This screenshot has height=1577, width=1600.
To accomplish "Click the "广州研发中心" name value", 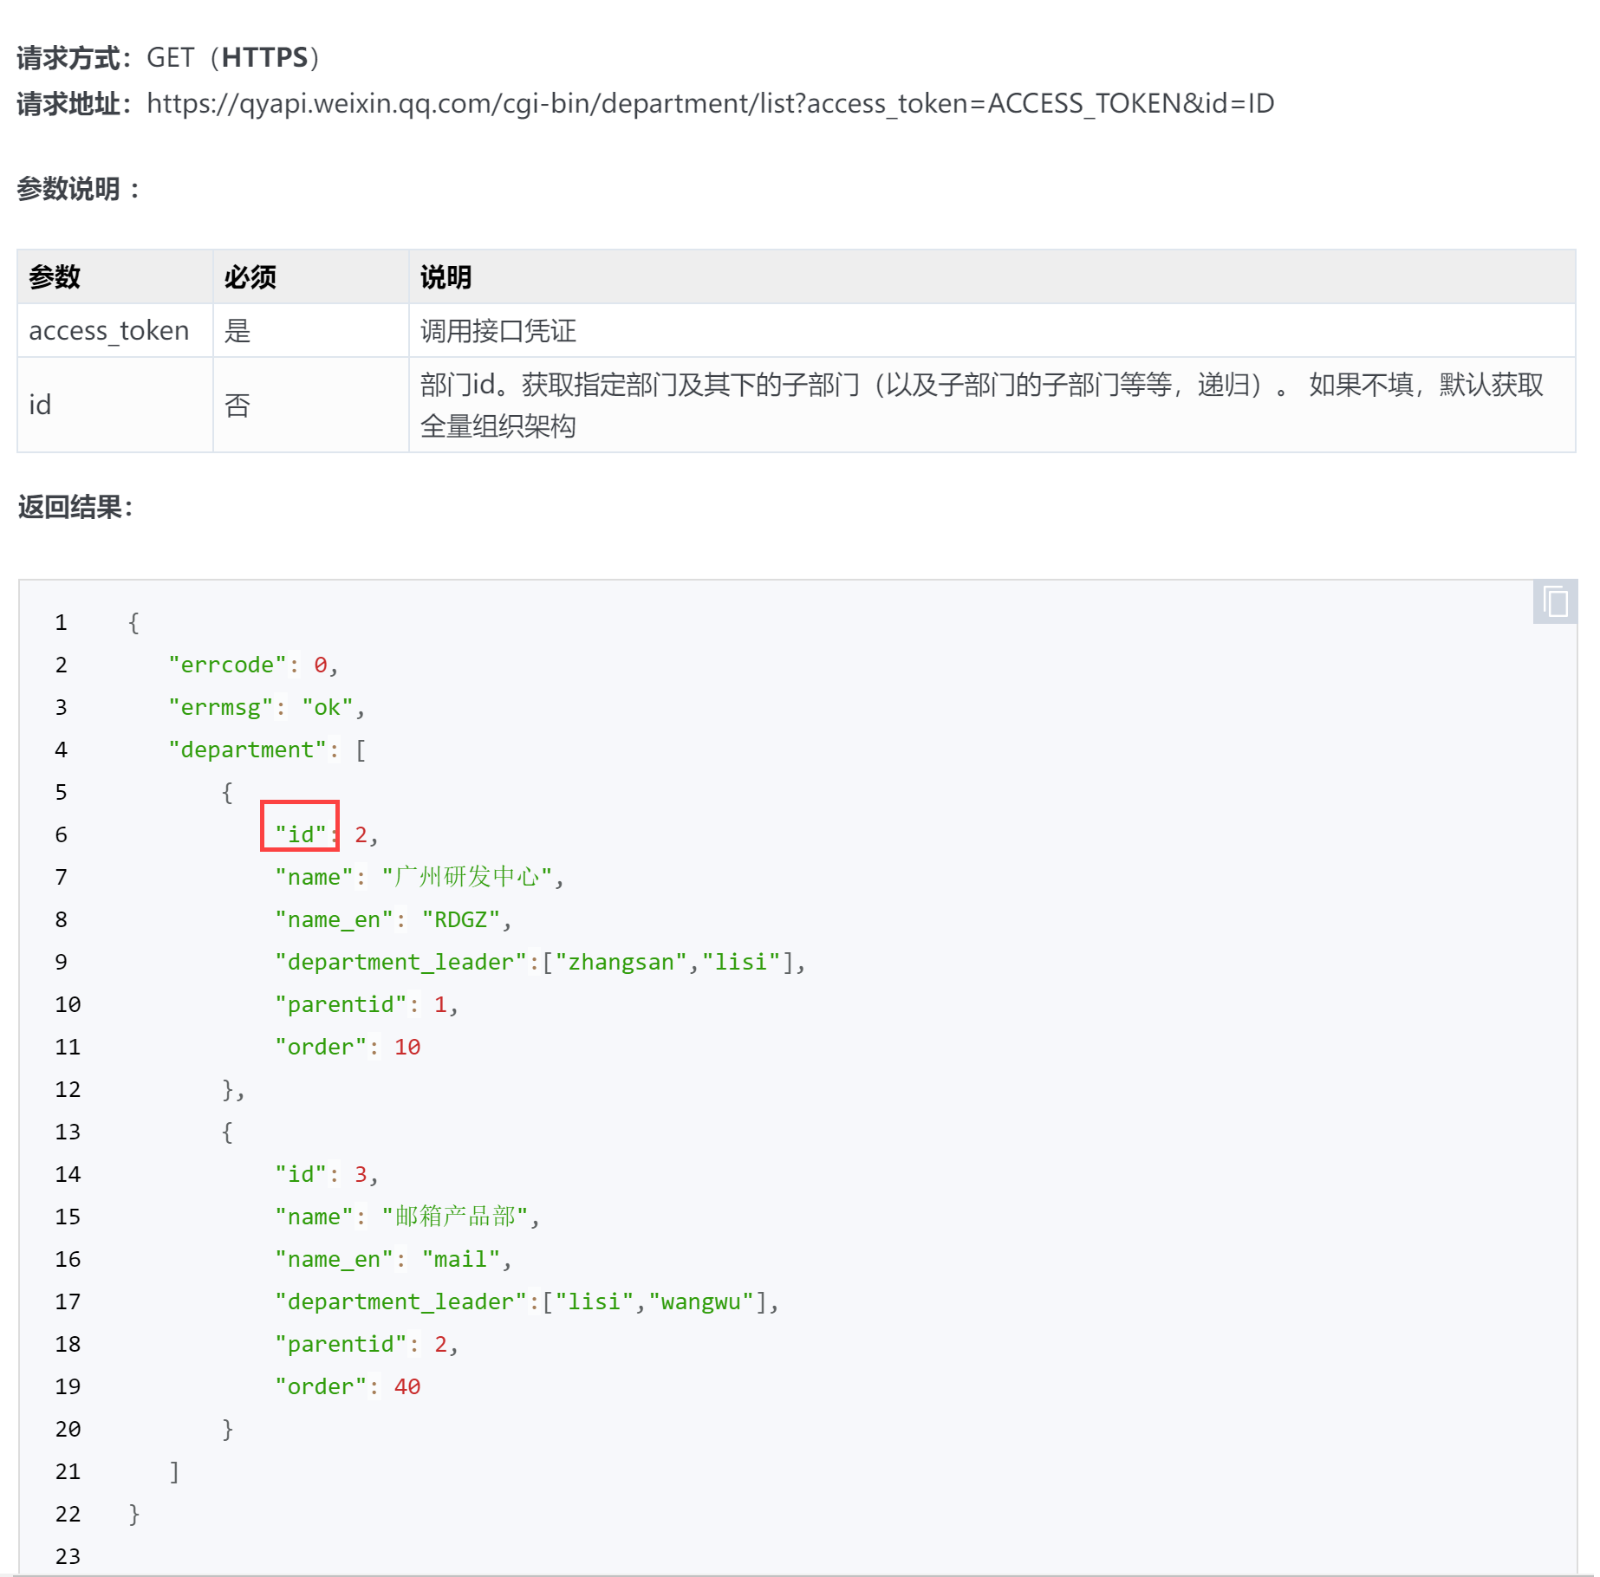I will [x=466, y=877].
